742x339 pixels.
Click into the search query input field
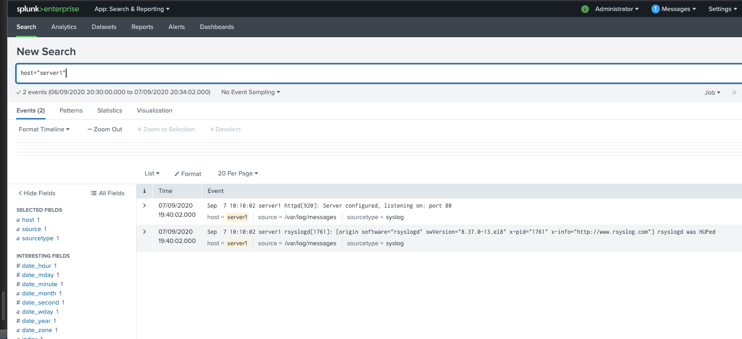tap(368, 73)
